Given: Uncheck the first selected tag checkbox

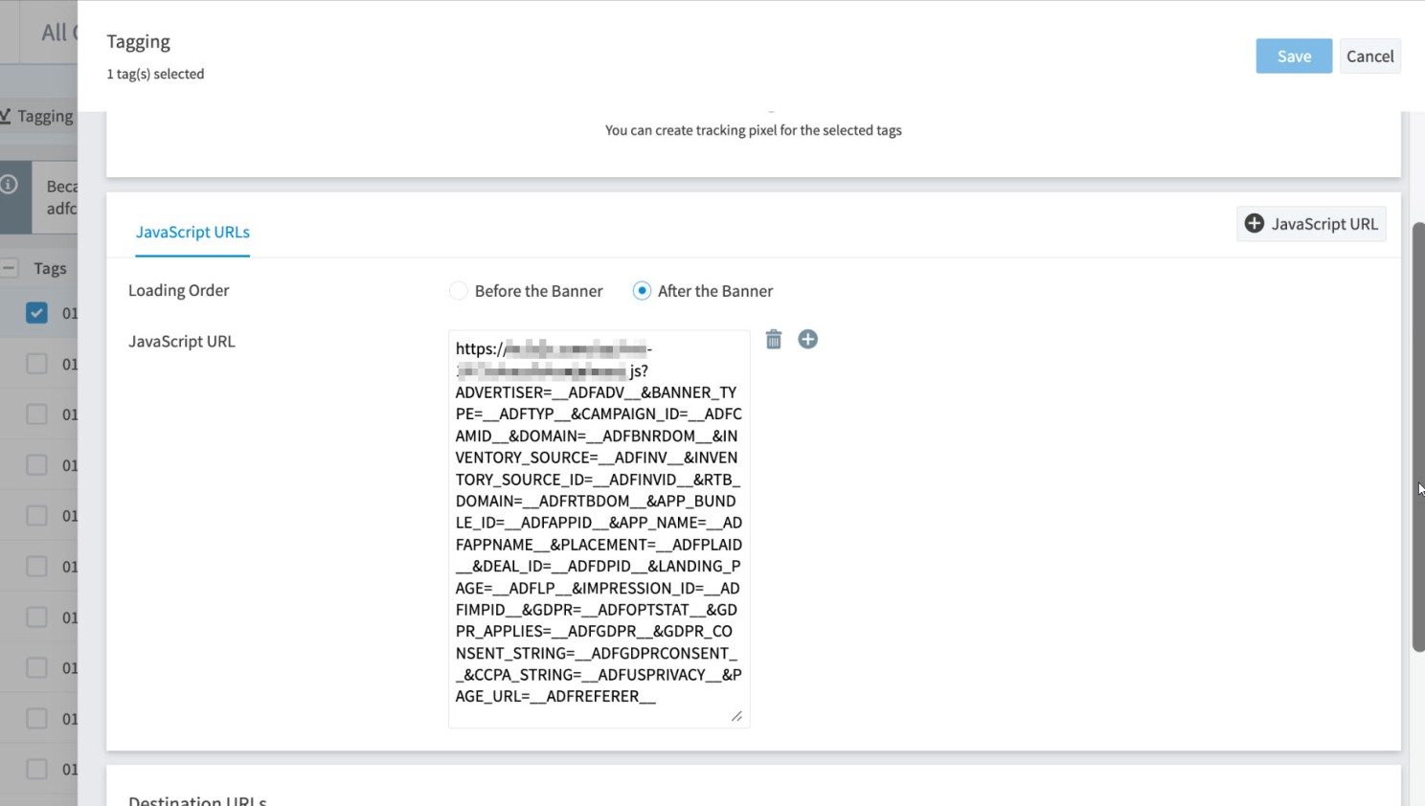Looking at the screenshot, I should pyautogui.click(x=36, y=312).
